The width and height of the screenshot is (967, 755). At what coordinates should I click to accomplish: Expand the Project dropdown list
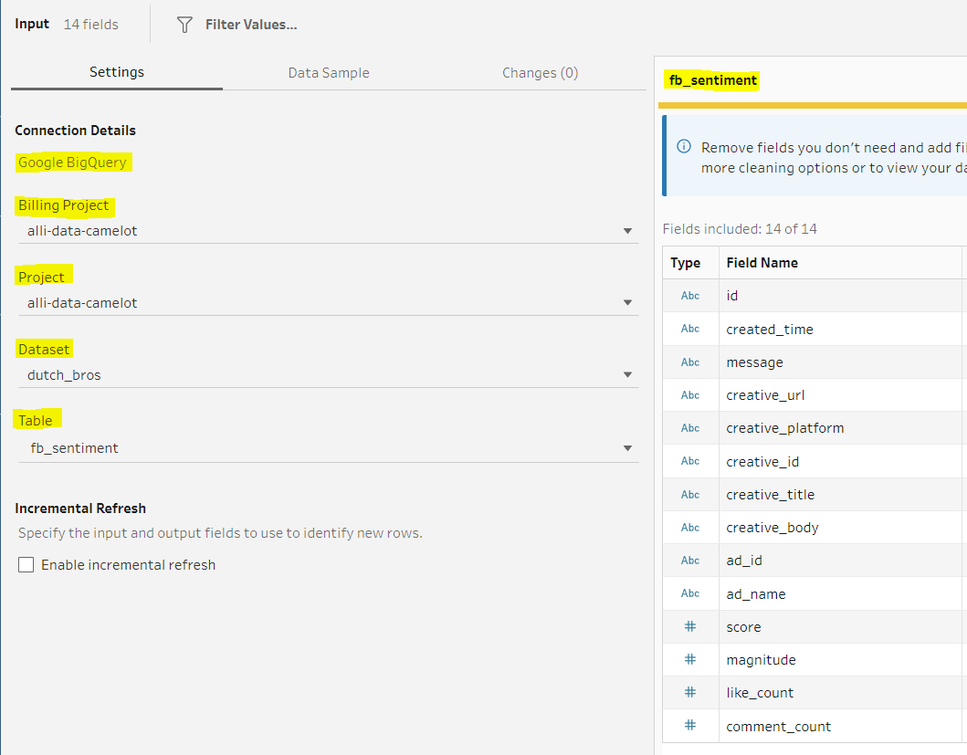(627, 303)
